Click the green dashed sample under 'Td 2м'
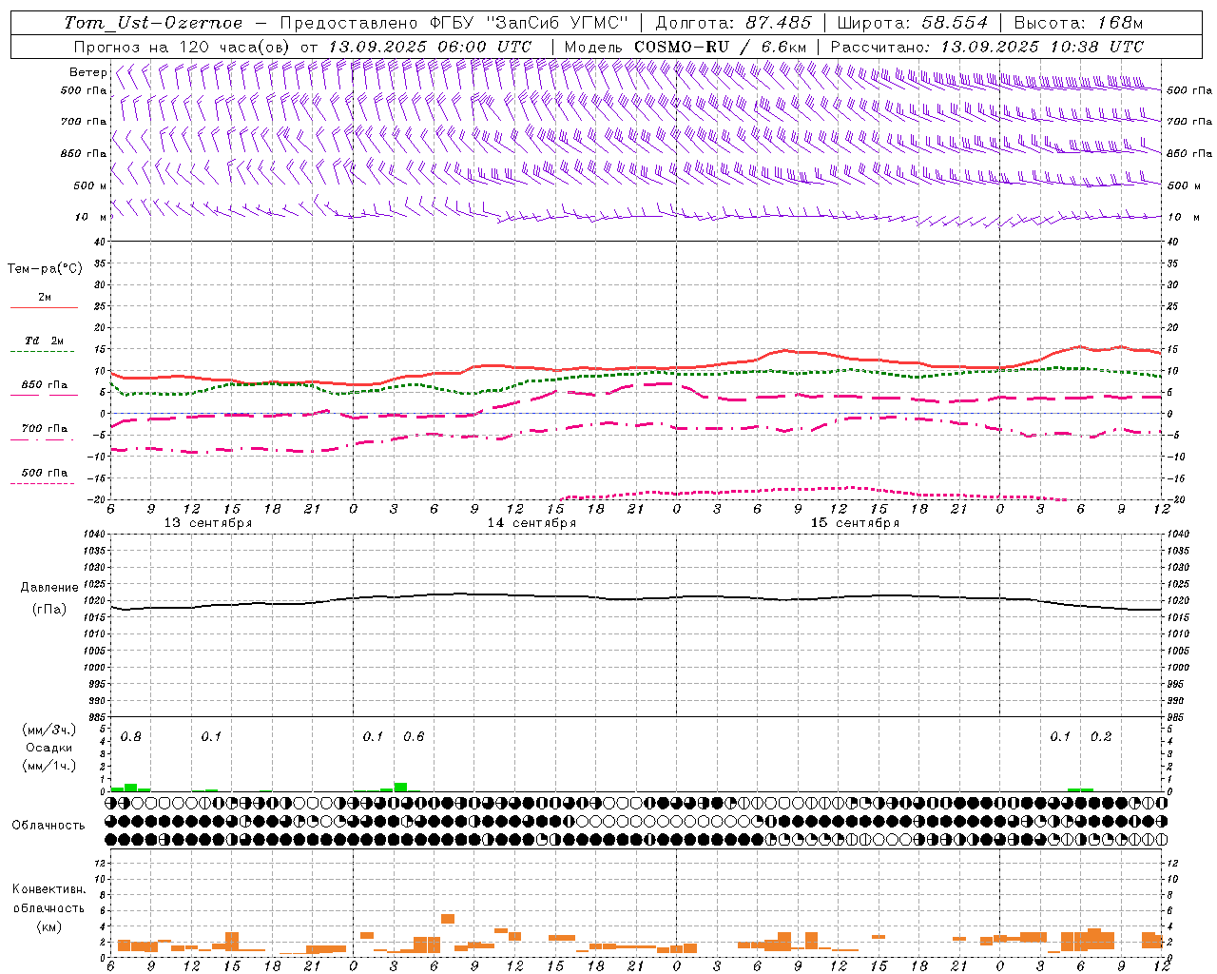Viewport: 1217px width, 974px height. tap(42, 352)
